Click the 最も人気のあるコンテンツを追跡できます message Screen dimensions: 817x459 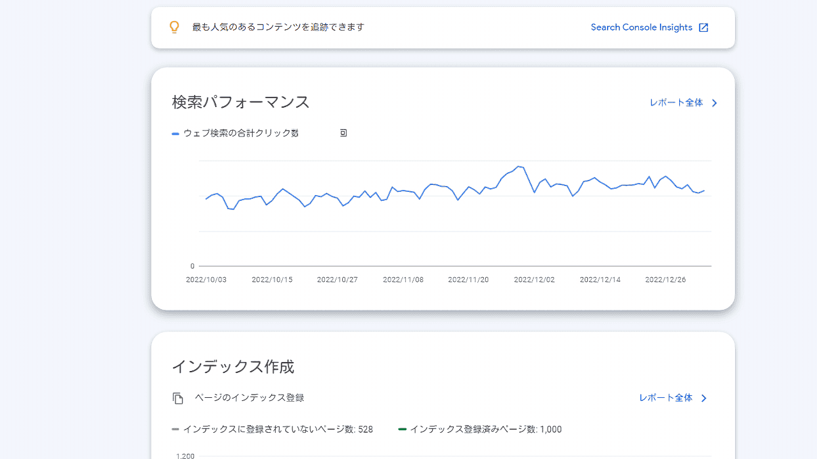click(278, 27)
